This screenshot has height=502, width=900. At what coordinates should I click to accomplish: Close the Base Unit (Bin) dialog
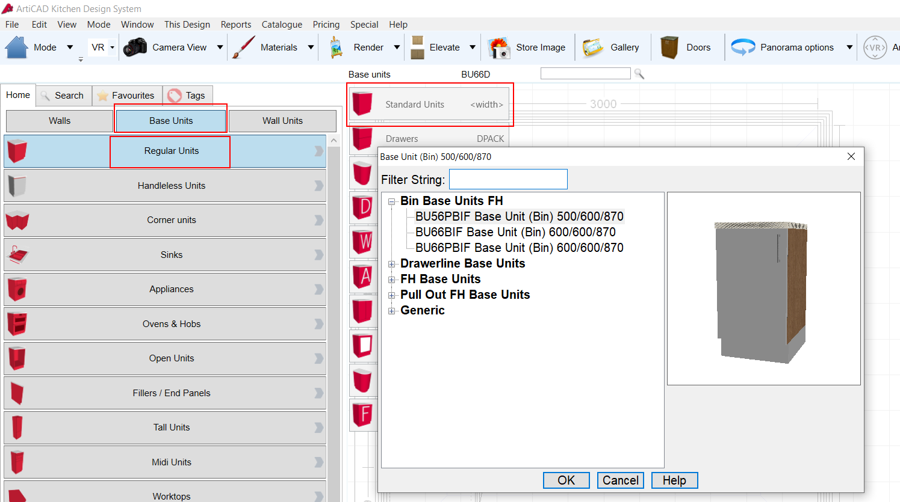[x=851, y=156]
